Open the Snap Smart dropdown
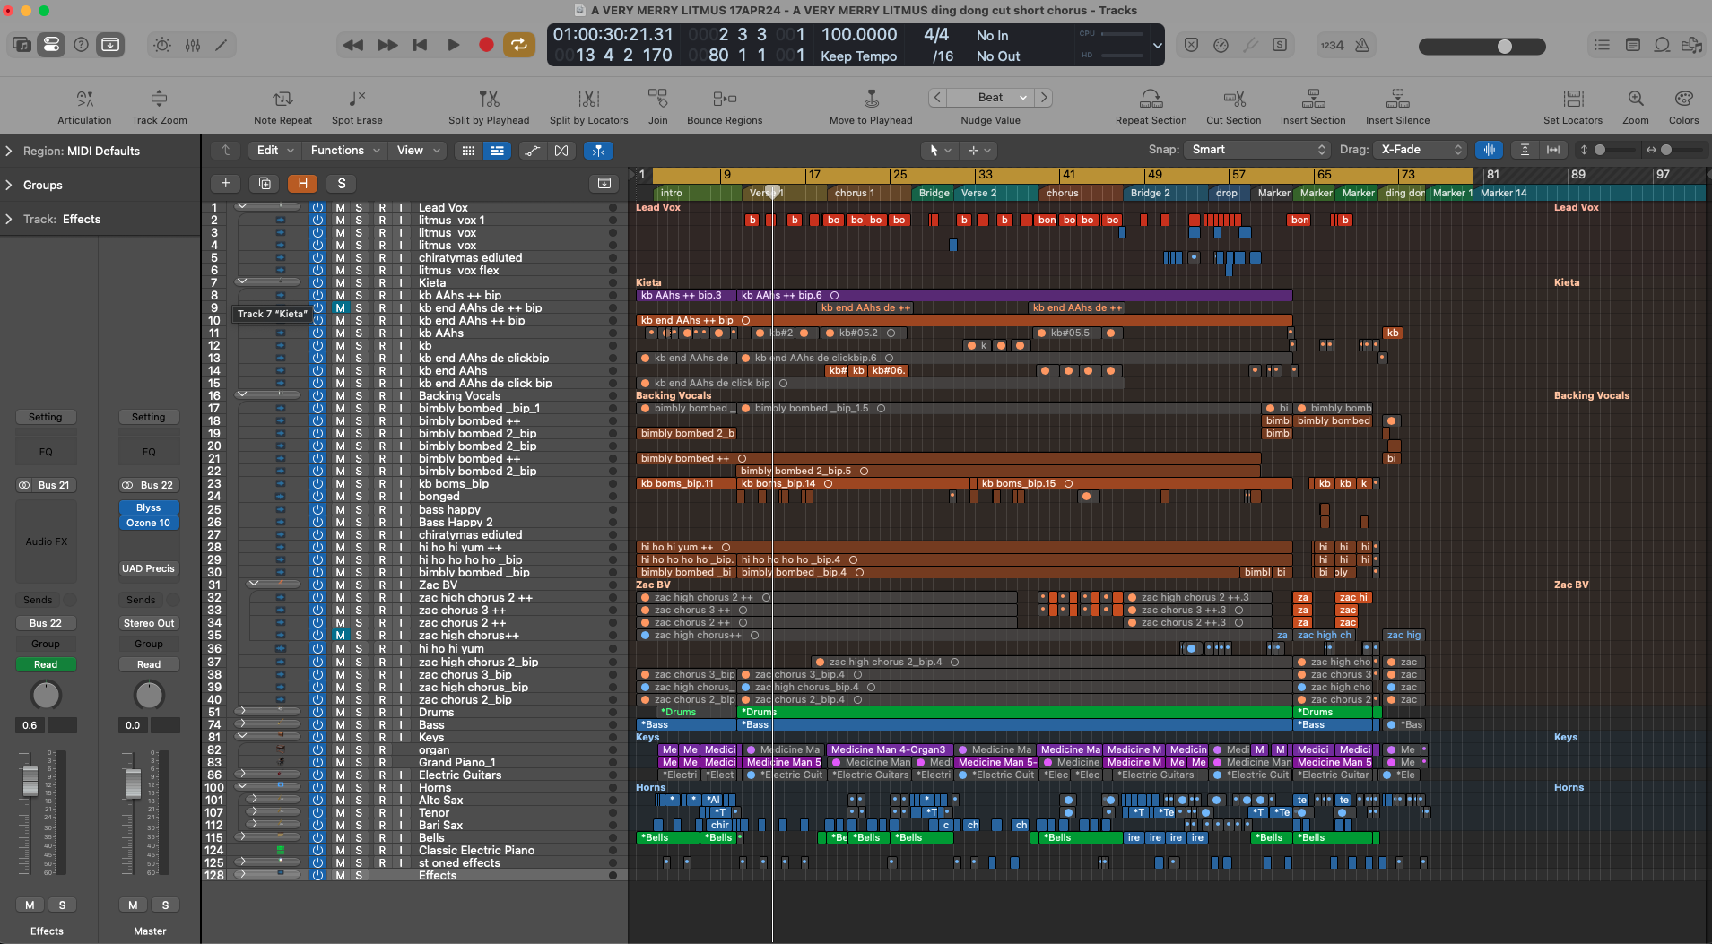 tap(1257, 150)
